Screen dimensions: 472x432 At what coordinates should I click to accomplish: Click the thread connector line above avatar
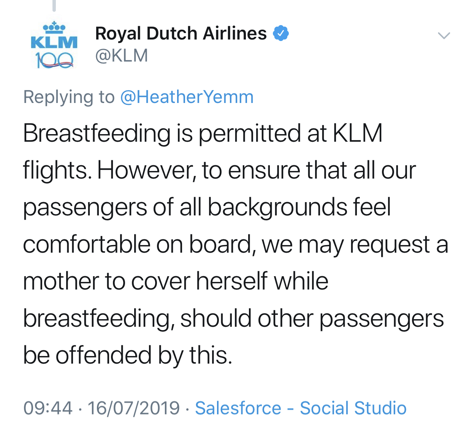coord(54,5)
